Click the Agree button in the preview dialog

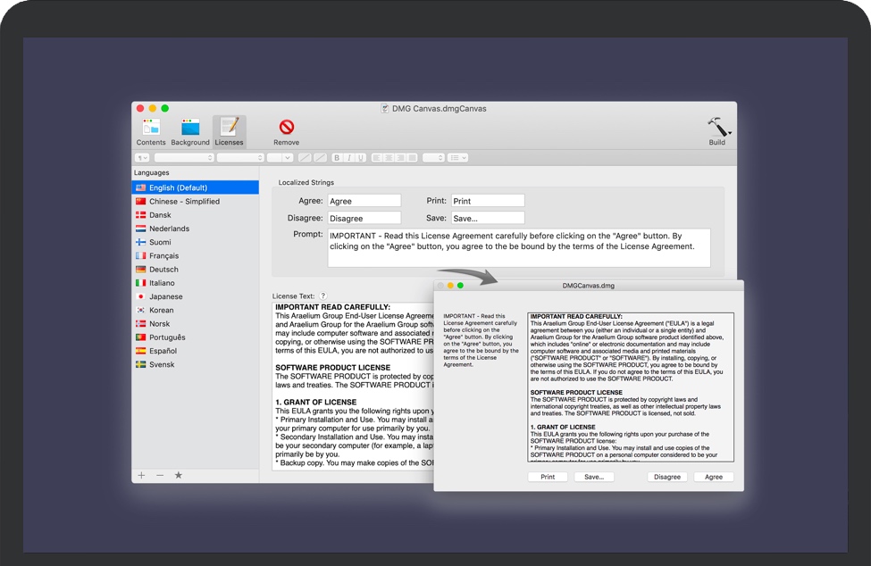click(x=713, y=477)
